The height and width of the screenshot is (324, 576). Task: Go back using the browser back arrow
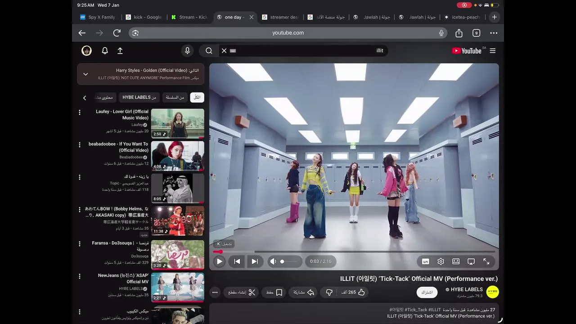[x=82, y=33]
